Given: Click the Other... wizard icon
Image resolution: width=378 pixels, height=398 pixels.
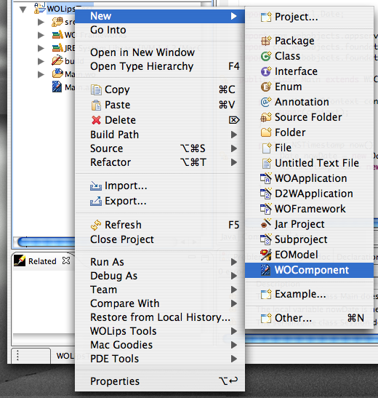Looking at the screenshot, I should coord(266,318).
